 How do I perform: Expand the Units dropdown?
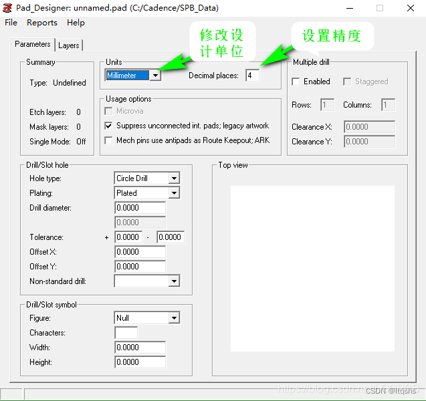click(x=155, y=76)
